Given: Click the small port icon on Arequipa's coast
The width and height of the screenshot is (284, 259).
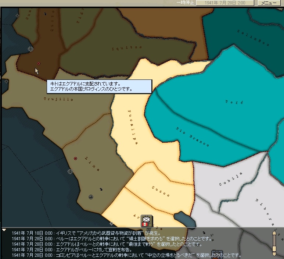Looking at the screenshot, I should [x=111, y=224].
